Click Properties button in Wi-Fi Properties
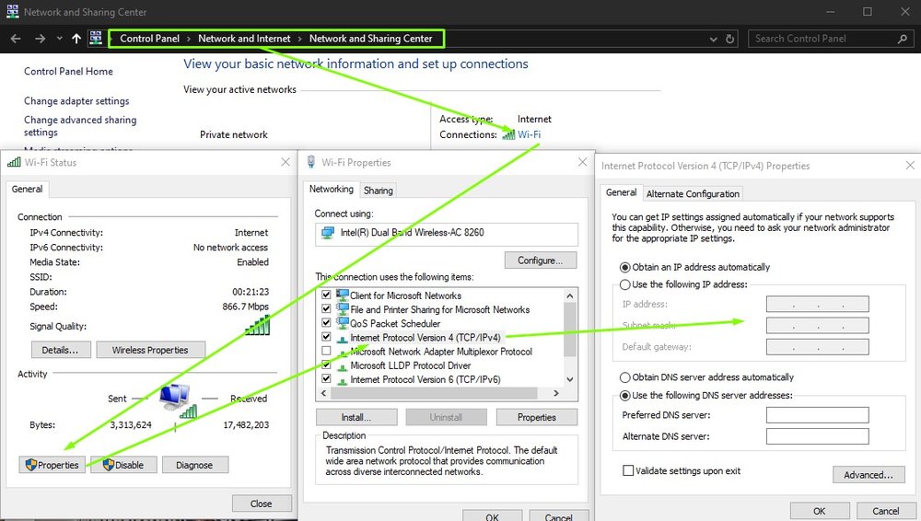 pyautogui.click(x=537, y=417)
